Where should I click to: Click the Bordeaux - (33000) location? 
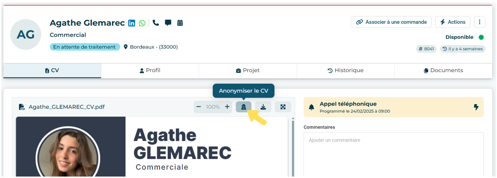coord(154,47)
